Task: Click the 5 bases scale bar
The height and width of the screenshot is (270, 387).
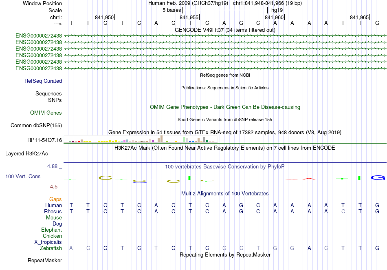Action: click(x=225, y=10)
